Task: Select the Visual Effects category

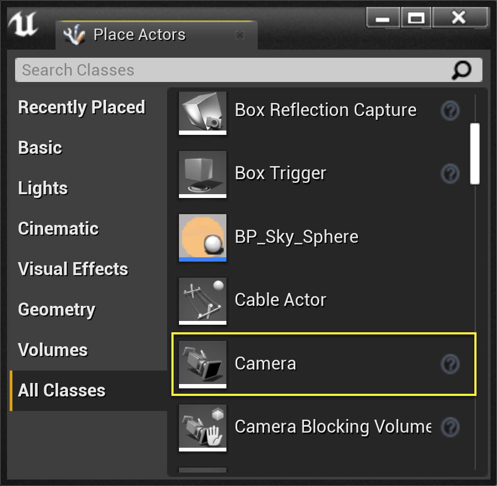Action: [73, 269]
